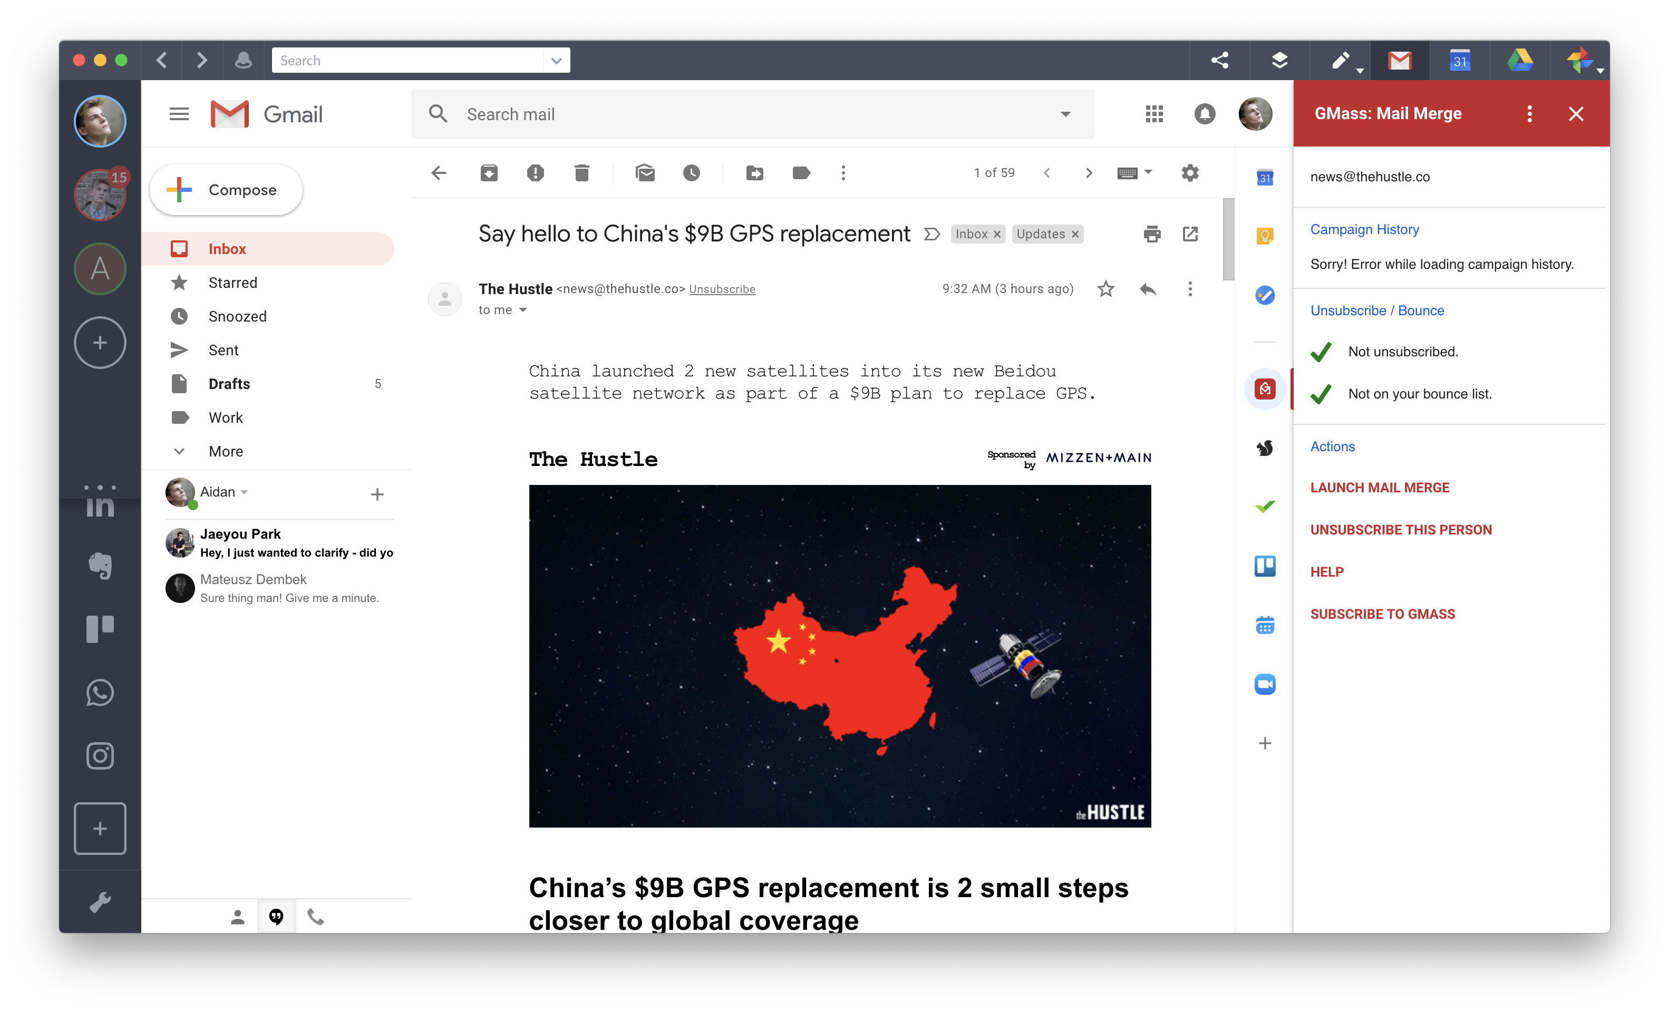Screen dimensions: 1669x1011
Task: Open the Work label
Action: pos(268,418)
